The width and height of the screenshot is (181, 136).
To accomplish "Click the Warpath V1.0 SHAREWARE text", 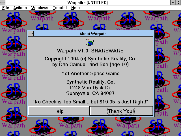I will (x=90, y=51).
